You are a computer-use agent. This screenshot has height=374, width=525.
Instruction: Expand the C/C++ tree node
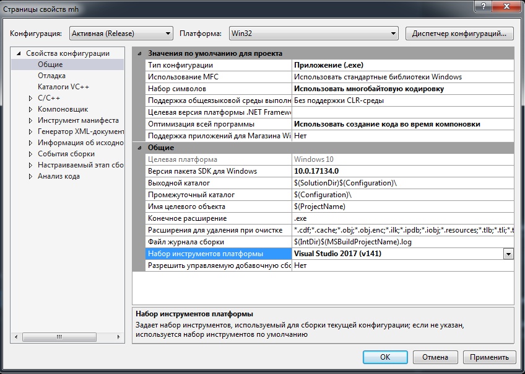30,98
